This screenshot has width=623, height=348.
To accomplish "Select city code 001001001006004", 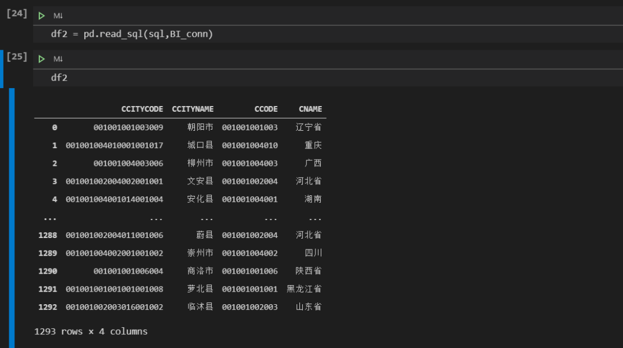I will tap(128, 271).
